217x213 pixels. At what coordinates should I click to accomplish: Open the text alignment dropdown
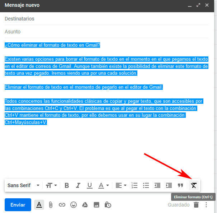point(121,185)
